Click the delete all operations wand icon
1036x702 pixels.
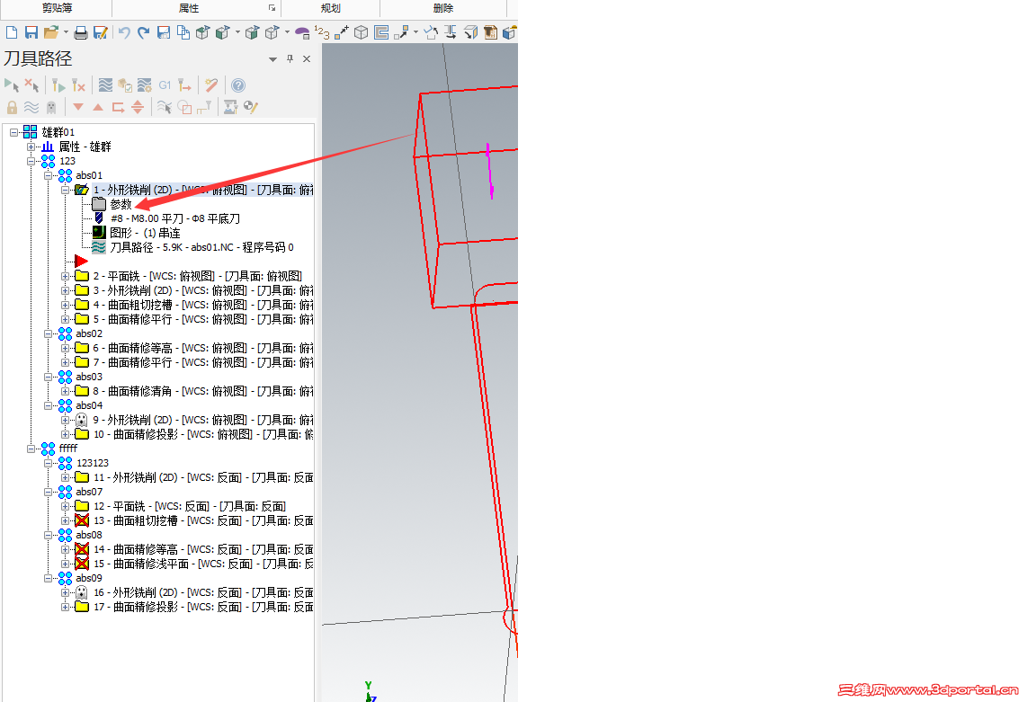211,85
